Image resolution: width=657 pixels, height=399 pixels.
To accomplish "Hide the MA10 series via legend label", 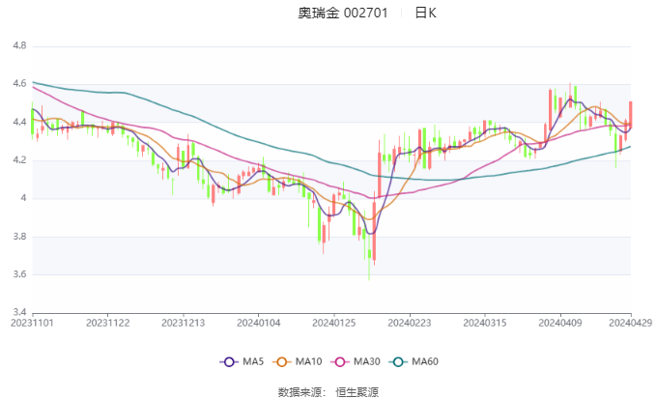I will [309, 361].
